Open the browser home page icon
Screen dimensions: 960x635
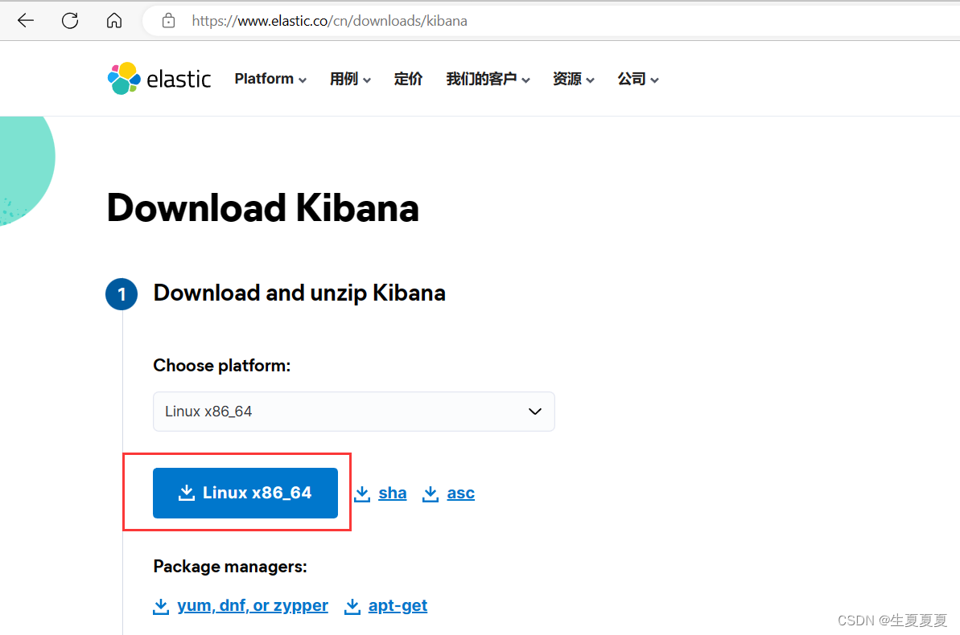coord(114,21)
